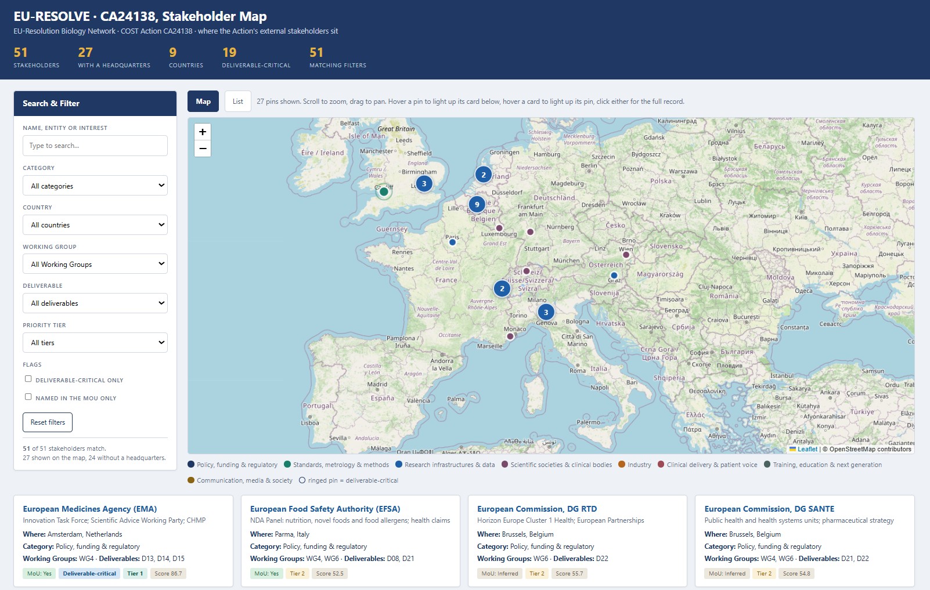Click the Score 55.7 badge on DG RTD card
Viewport: 930px width, 590px height.
click(569, 574)
